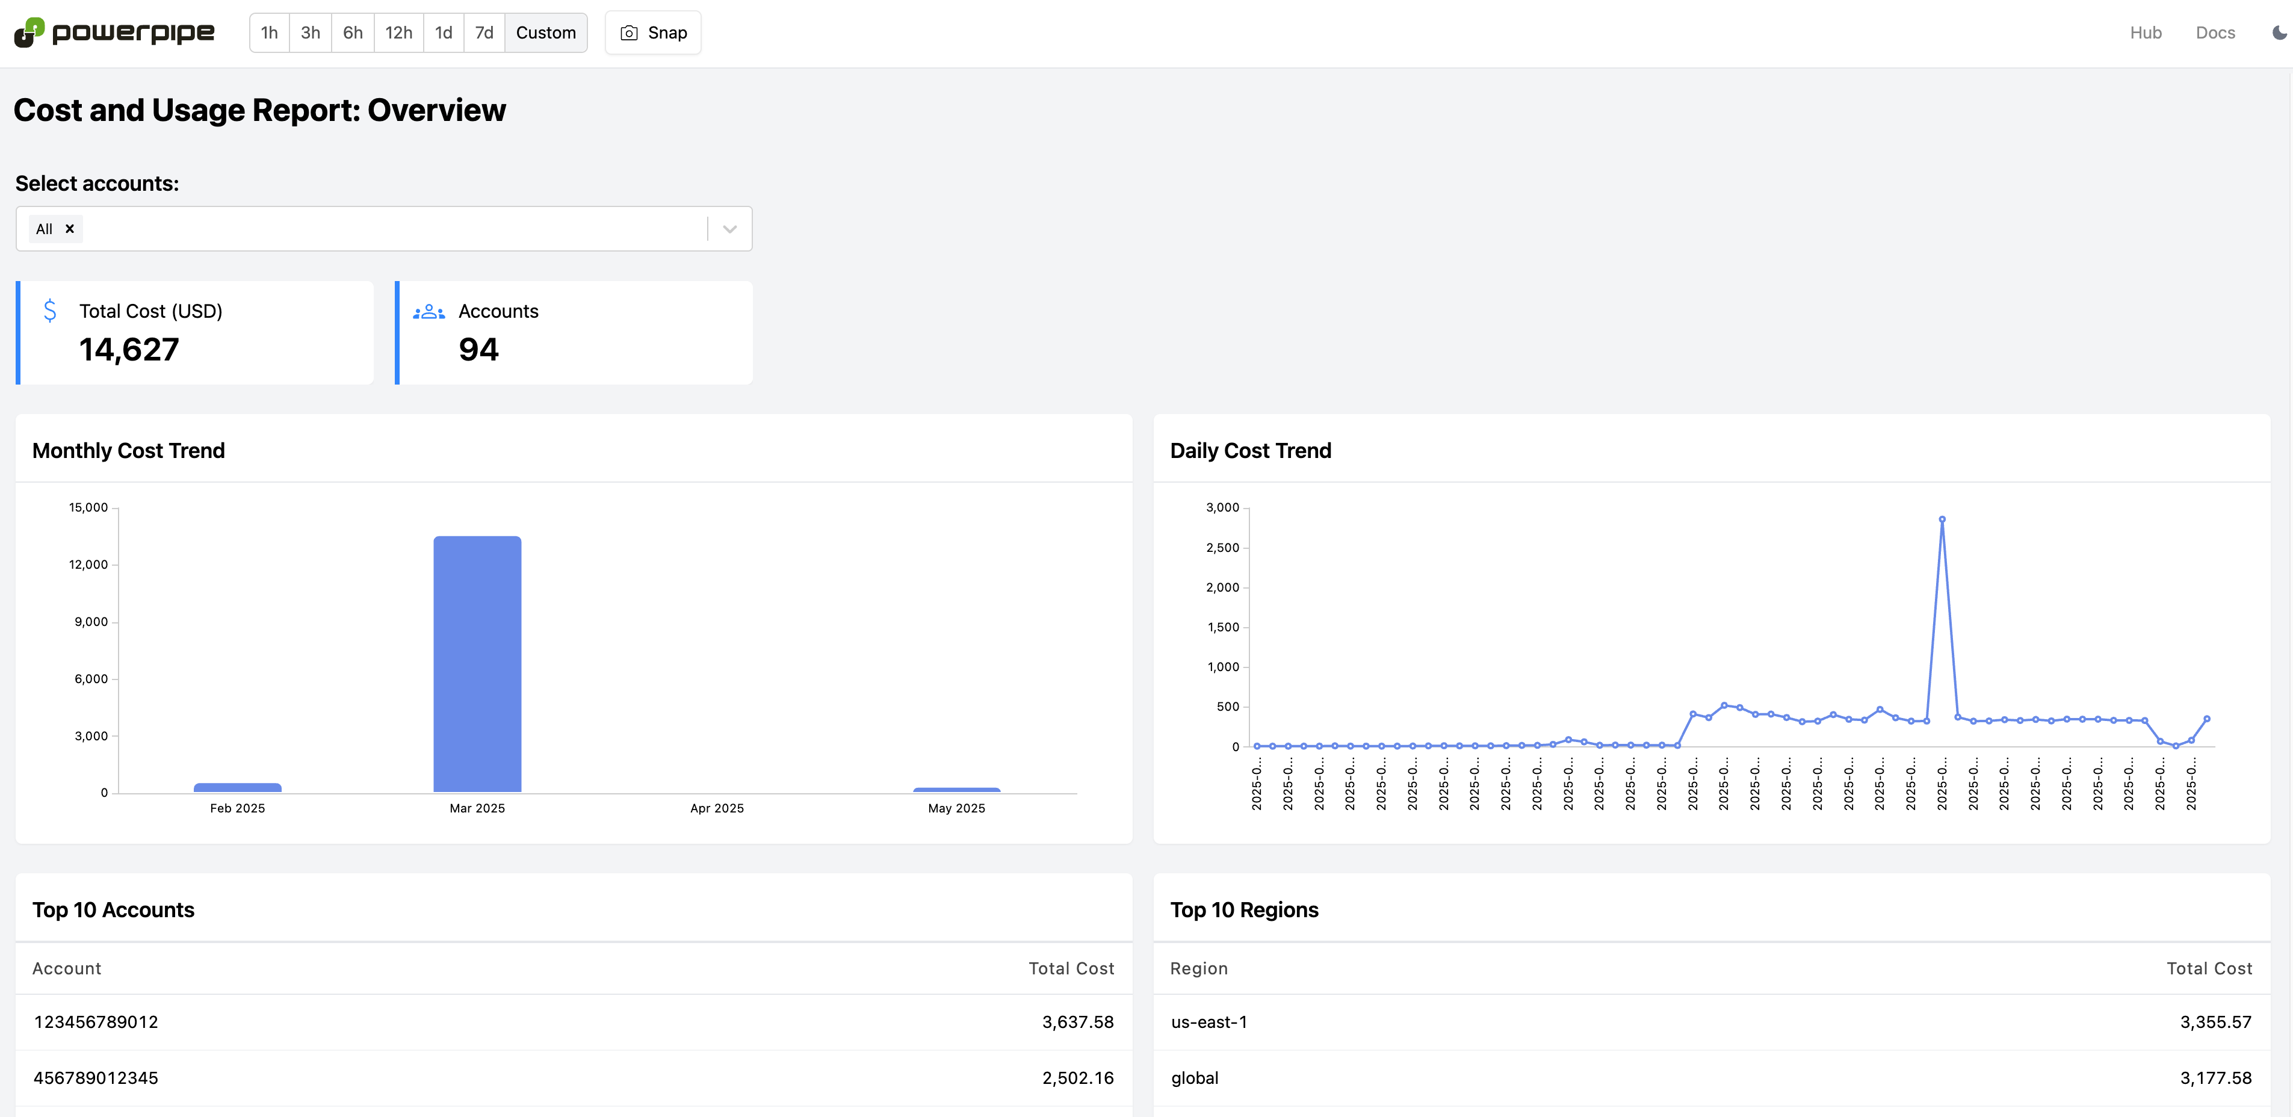The image size is (2293, 1117).
Task: Remove the All account filter tag
Action: [x=69, y=229]
